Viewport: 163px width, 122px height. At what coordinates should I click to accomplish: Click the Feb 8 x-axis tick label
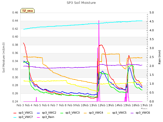click(x=63, y=105)
